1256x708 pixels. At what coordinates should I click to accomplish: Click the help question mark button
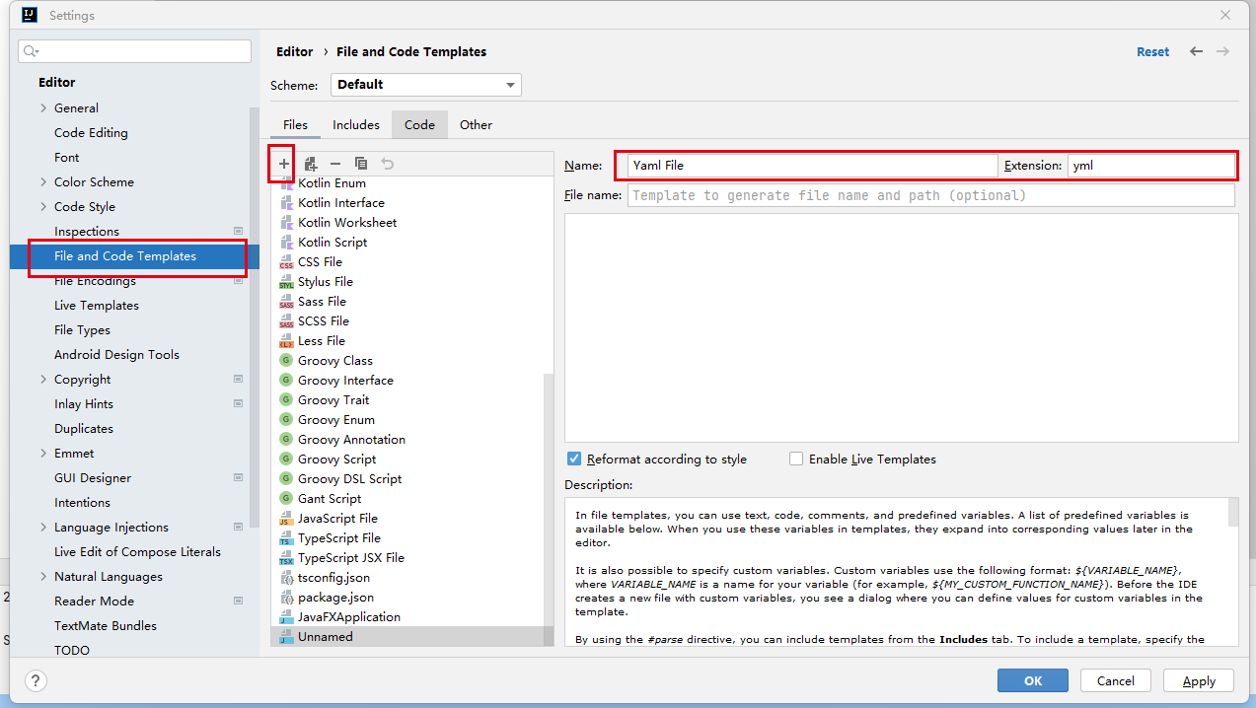[36, 680]
